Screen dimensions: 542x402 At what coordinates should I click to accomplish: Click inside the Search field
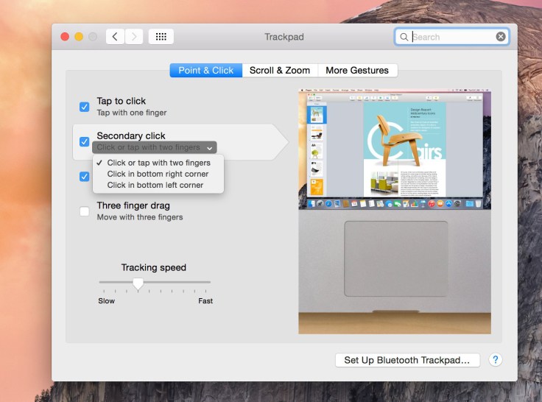tap(451, 37)
